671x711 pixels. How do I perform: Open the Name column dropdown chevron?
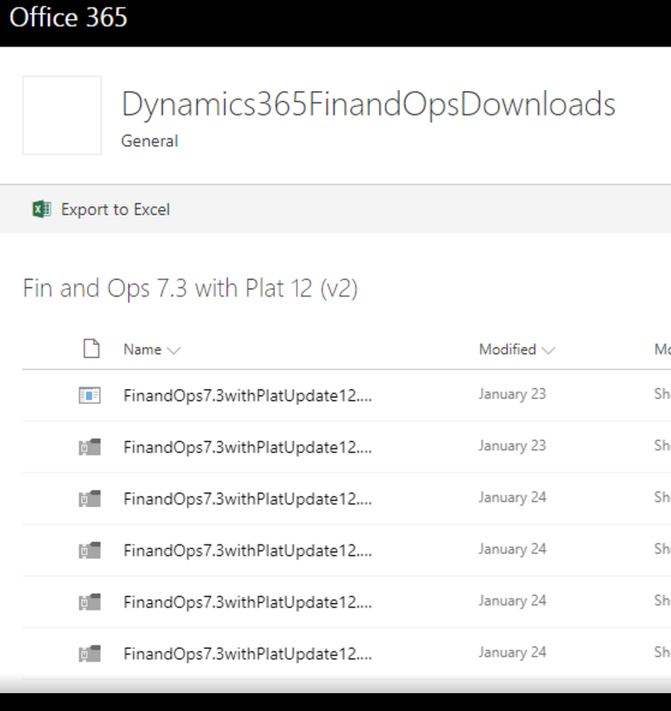point(173,351)
